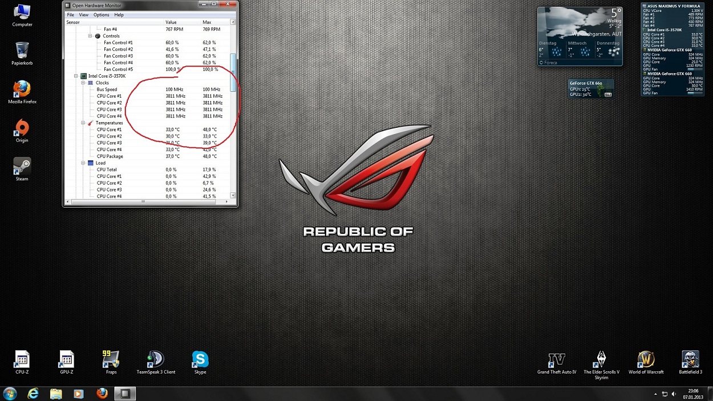Image resolution: width=713 pixels, height=401 pixels.
Task: Open the volume speaker tray icon
Action: [x=674, y=394]
